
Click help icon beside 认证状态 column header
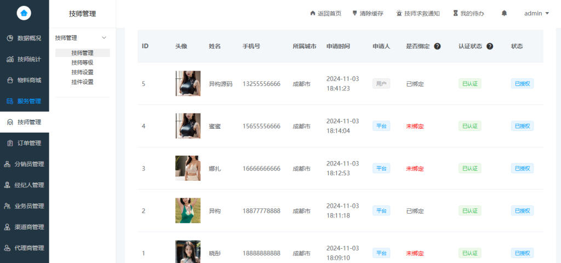tap(490, 46)
